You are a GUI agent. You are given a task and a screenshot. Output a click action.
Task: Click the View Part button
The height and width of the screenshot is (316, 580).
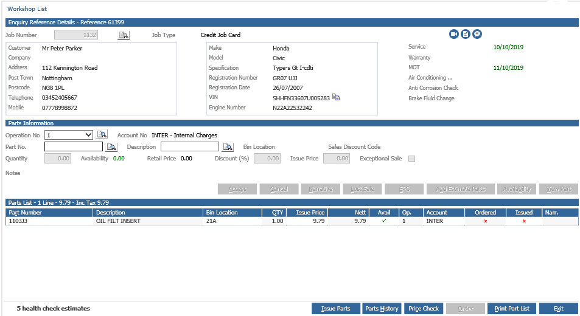tap(559, 189)
